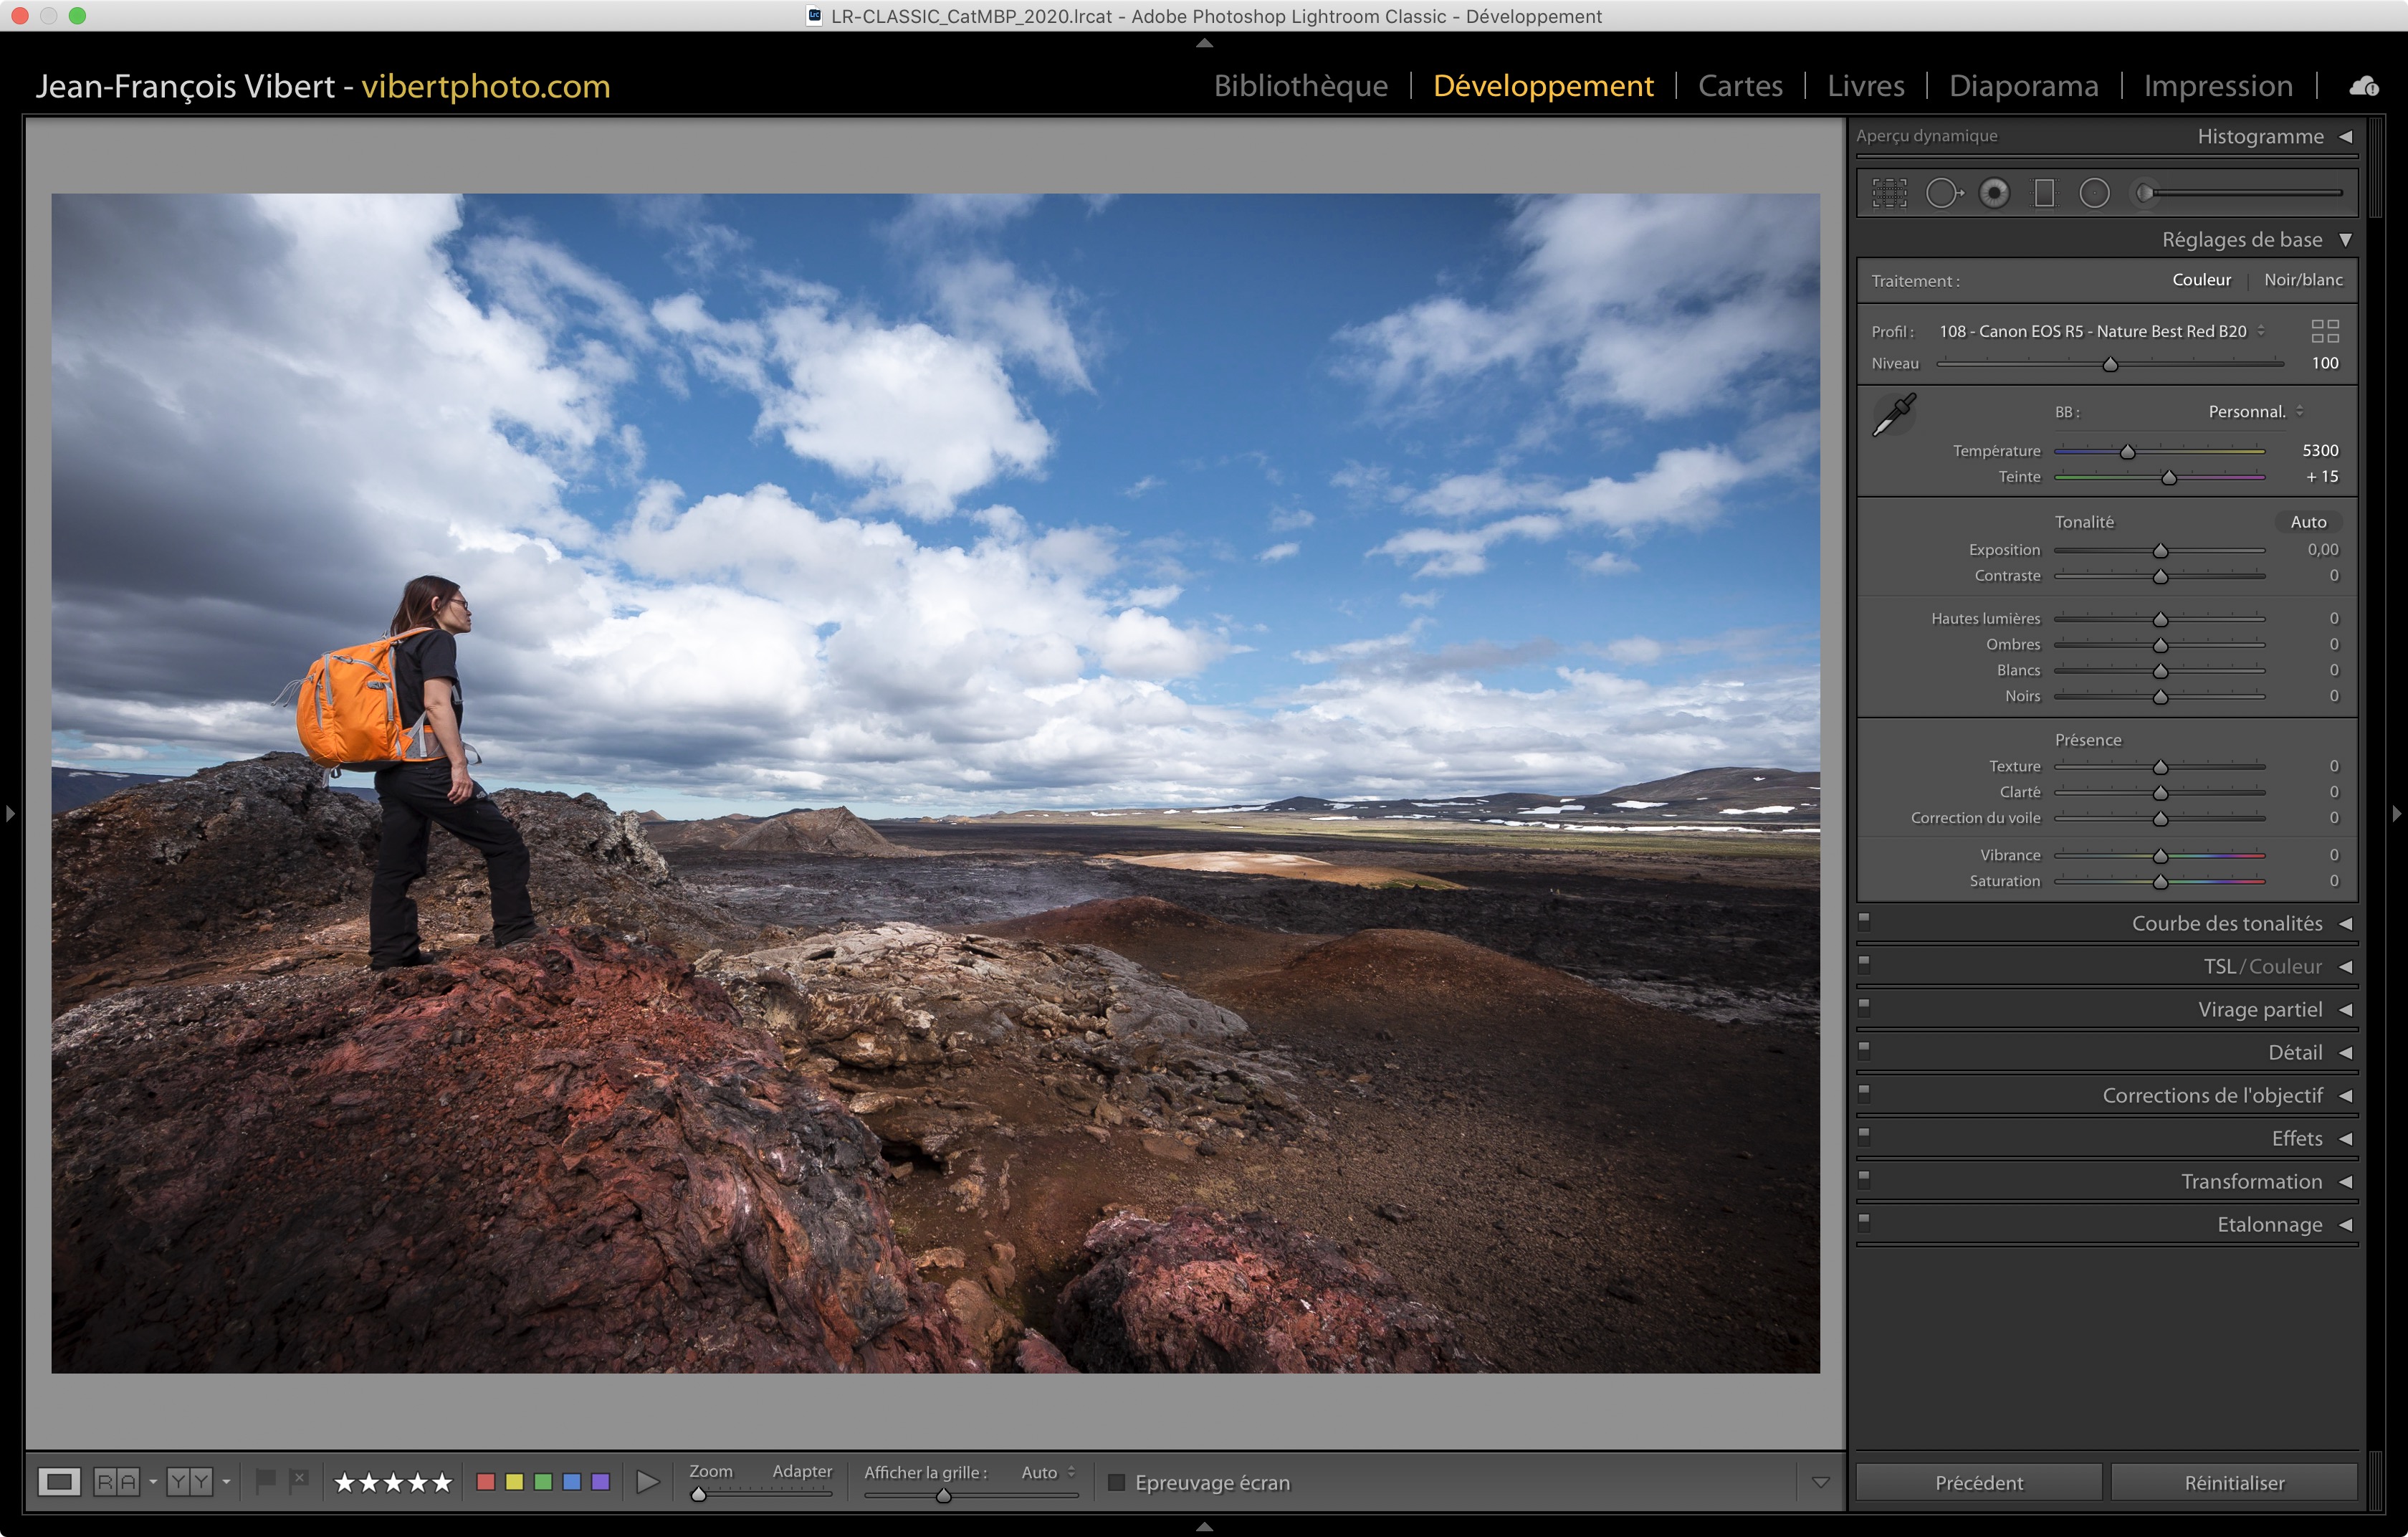This screenshot has width=2408, height=1537.
Task: Click the cloud sync status icon
Action: [2364, 86]
